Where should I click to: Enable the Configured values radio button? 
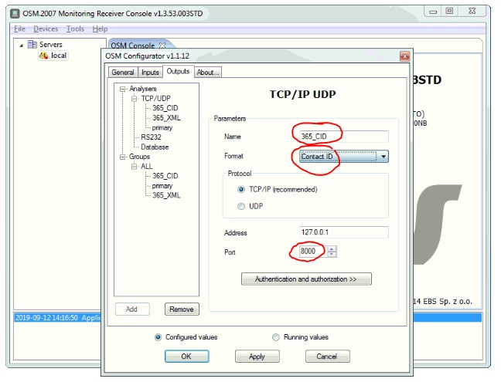[x=158, y=337]
